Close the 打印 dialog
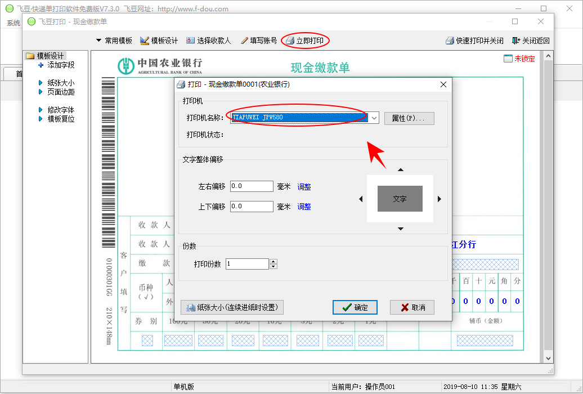The height and width of the screenshot is (394, 583). (x=443, y=84)
